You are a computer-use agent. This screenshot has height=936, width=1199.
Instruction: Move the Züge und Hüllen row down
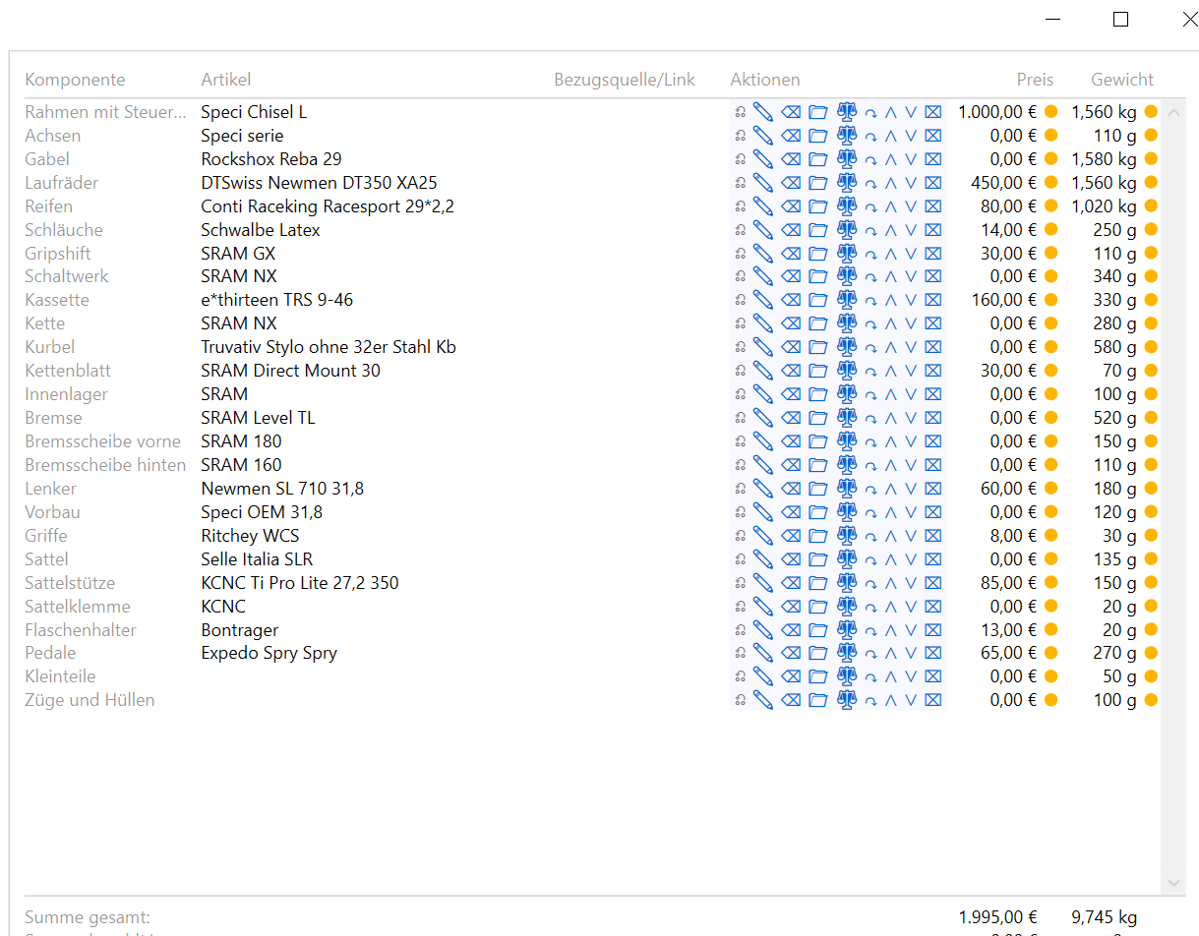pyautogui.click(x=911, y=700)
